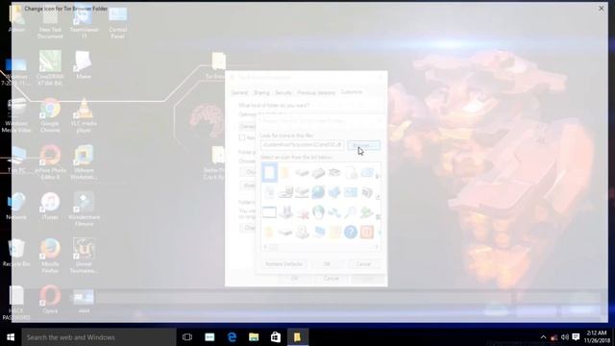Select the Mozilla Firefox desktop shortcut
Image resolution: width=615 pixels, height=346 pixels.
pyautogui.click(x=50, y=256)
